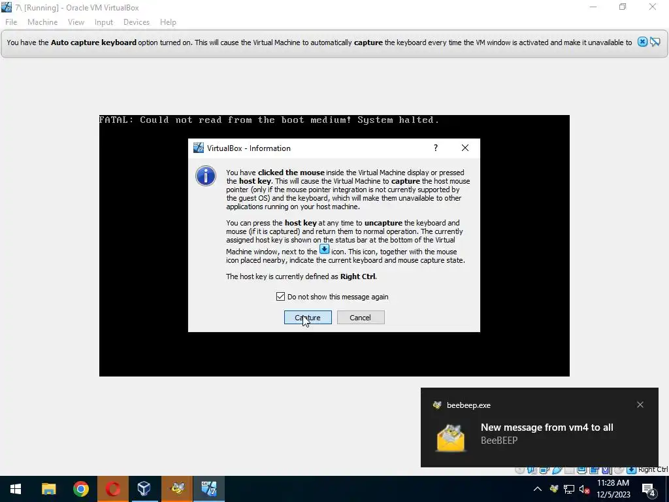Click the VirtualBox icon in the dialog title bar

coord(199,148)
